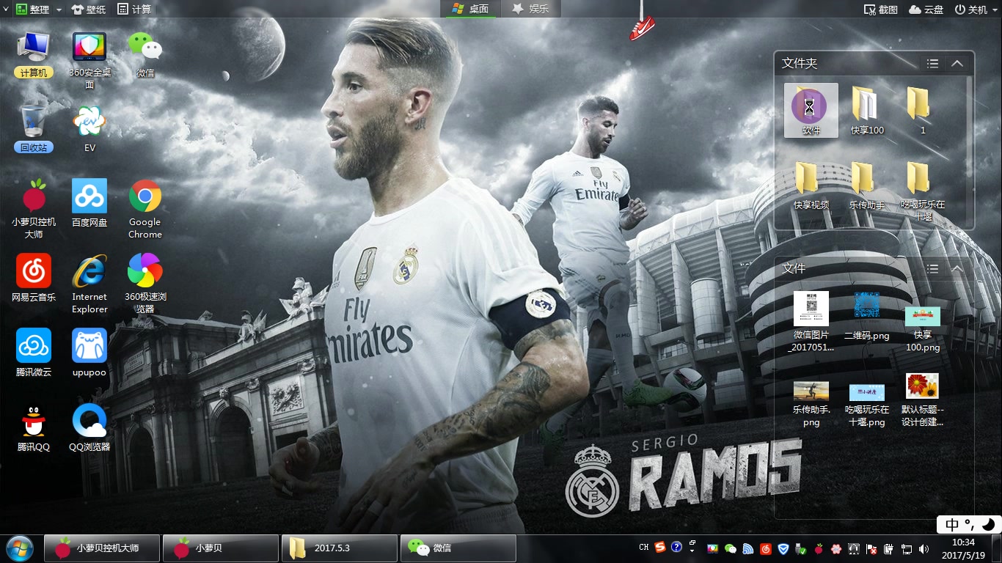The height and width of the screenshot is (563, 1002).
Task: Select the 乐传助手 folder
Action: coord(867,185)
